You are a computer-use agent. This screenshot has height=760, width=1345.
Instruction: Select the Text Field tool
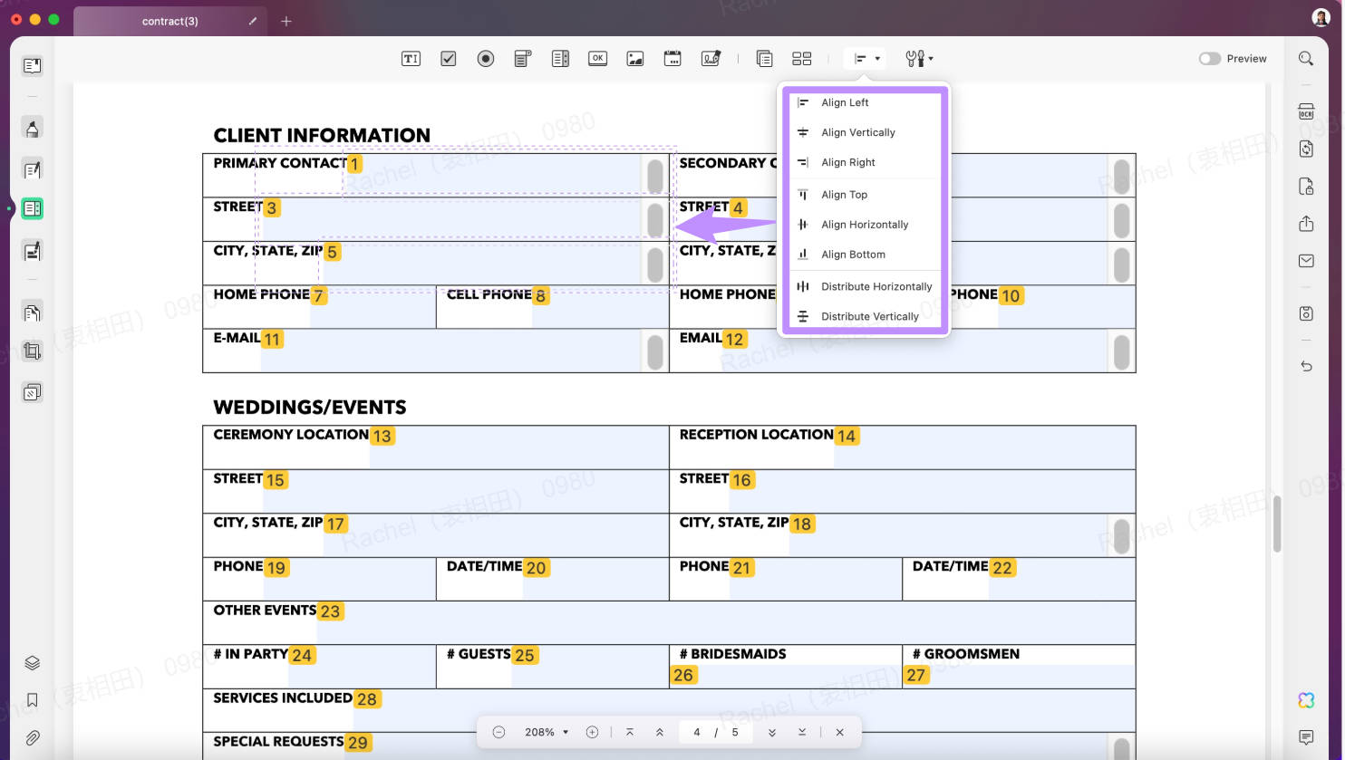coord(411,59)
